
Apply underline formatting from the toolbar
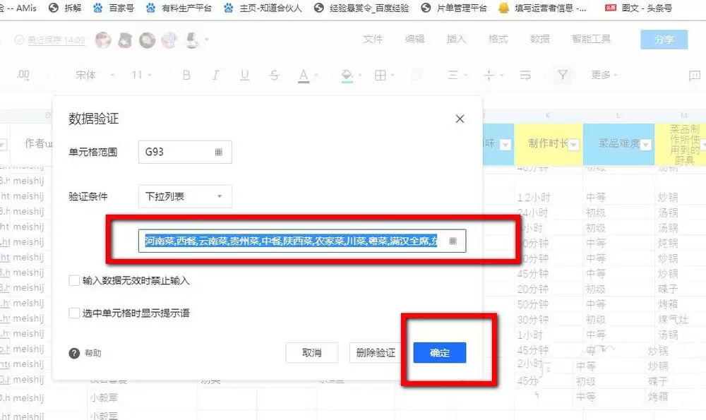click(x=244, y=75)
